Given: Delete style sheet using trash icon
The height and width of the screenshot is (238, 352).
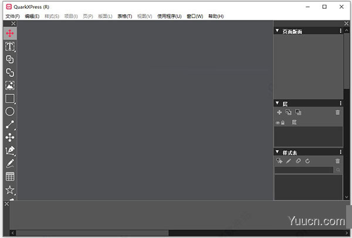Looking at the screenshot, I should 338,161.
